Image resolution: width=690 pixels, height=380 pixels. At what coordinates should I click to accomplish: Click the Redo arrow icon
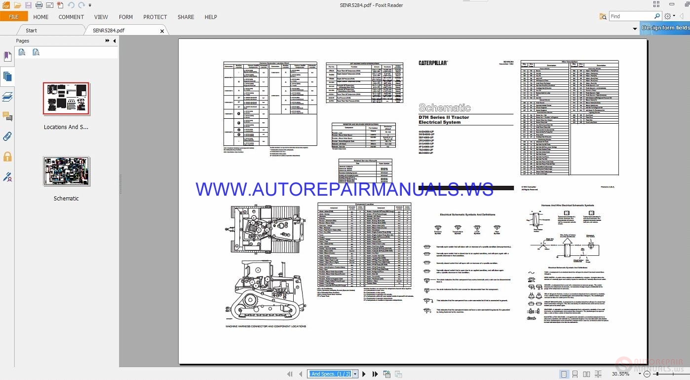(x=81, y=5)
